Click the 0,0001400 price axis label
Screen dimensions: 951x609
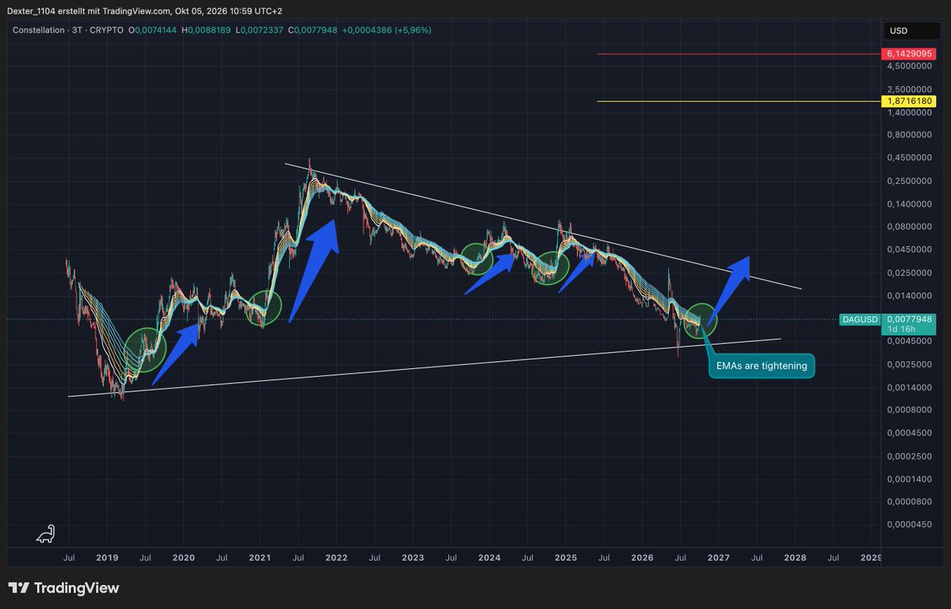910,479
